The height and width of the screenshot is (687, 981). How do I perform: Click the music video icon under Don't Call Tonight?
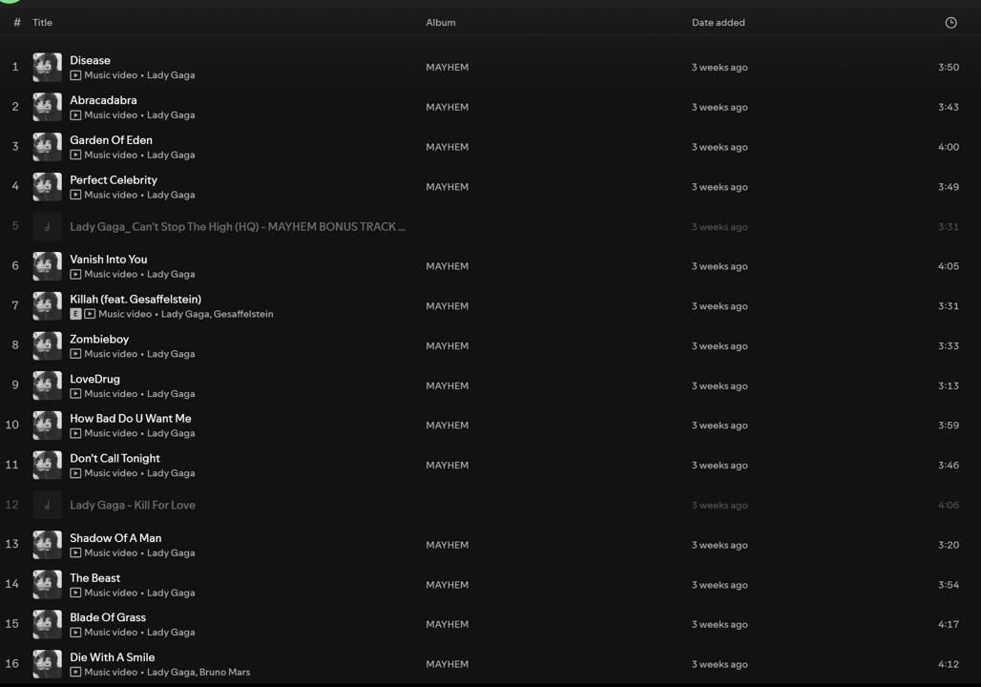75,473
